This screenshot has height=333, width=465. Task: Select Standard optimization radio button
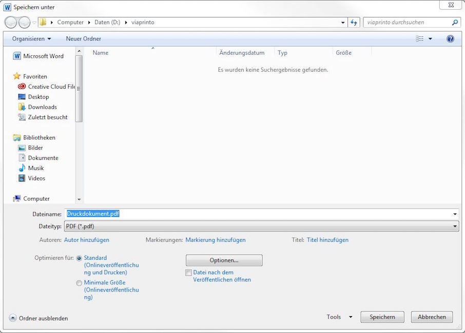click(x=79, y=258)
